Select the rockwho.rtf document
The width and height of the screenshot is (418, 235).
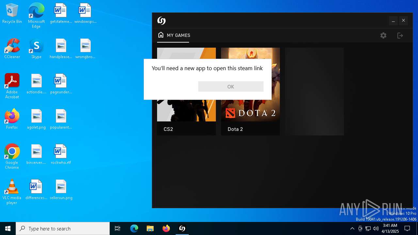click(61, 155)
